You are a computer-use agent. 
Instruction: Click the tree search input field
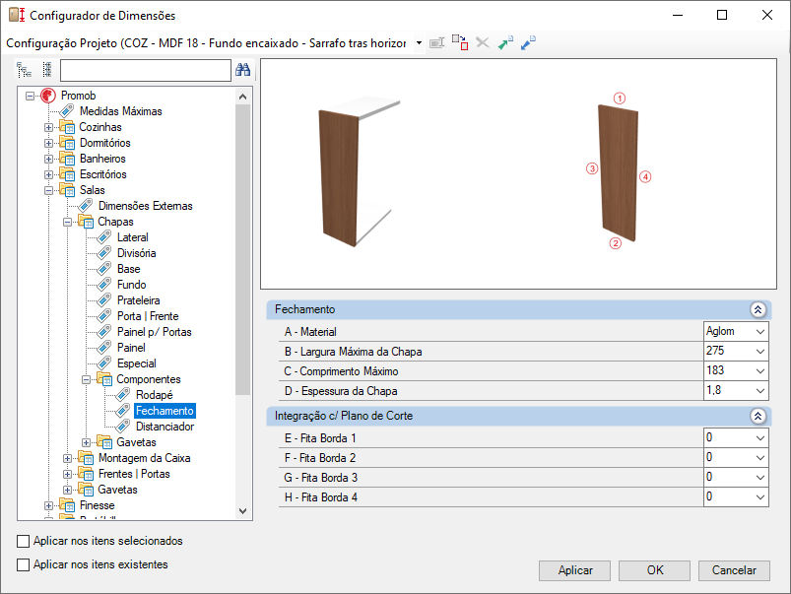coord(145,70)
